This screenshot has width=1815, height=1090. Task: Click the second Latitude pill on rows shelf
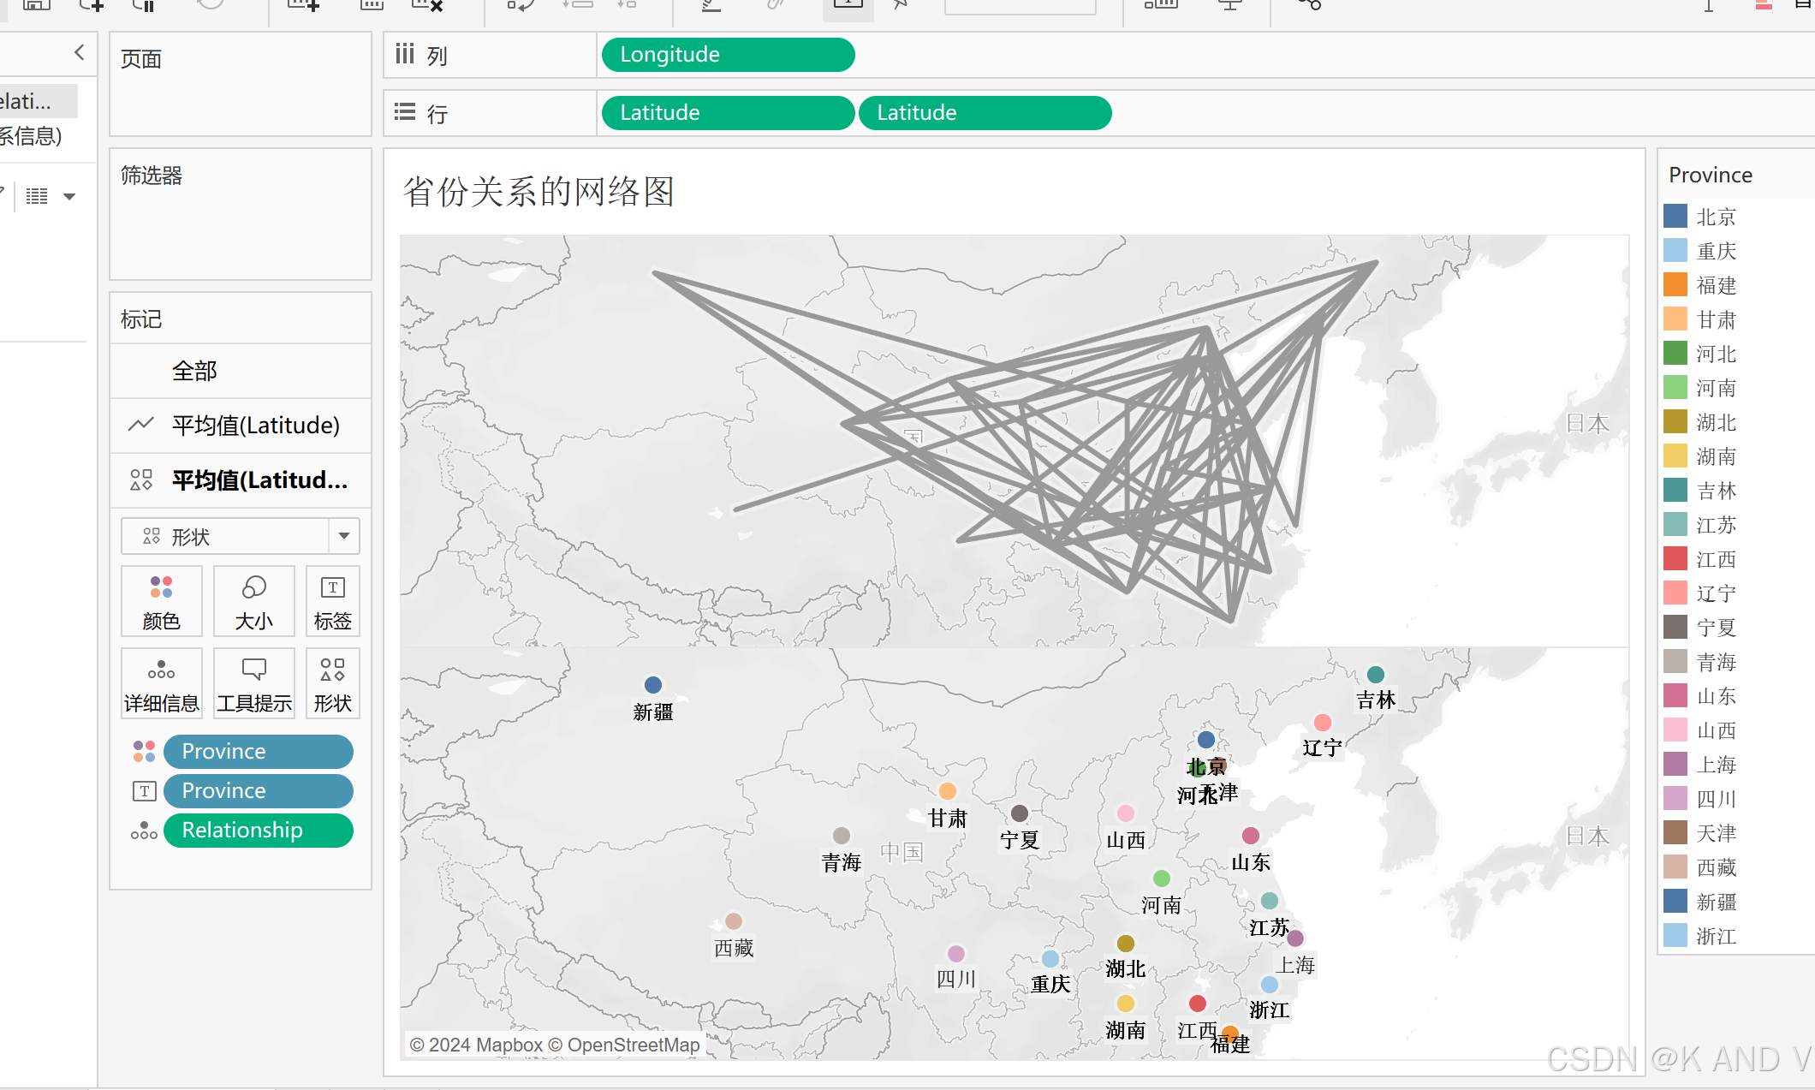985,113
